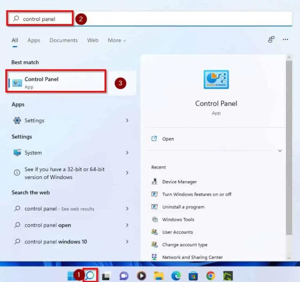The width and height of the screenshot is (300, 282).
Task: Click the scrollbar down arrow in preview pane
Action: pyautogui.click(x=289, y=258)
